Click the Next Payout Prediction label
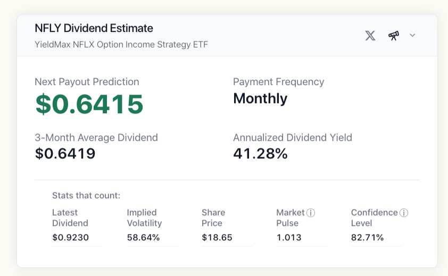Screen dimensions: 448x276 tap(87, 82)
